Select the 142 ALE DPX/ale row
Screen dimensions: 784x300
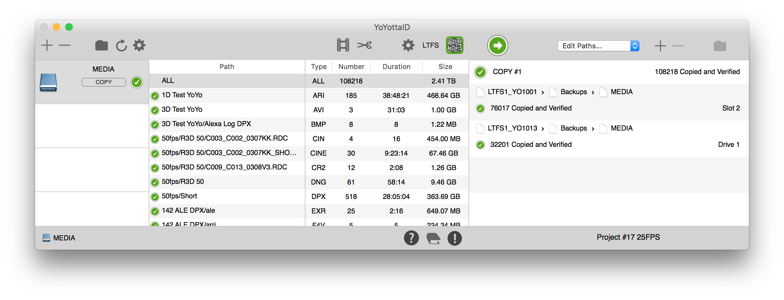227,211
